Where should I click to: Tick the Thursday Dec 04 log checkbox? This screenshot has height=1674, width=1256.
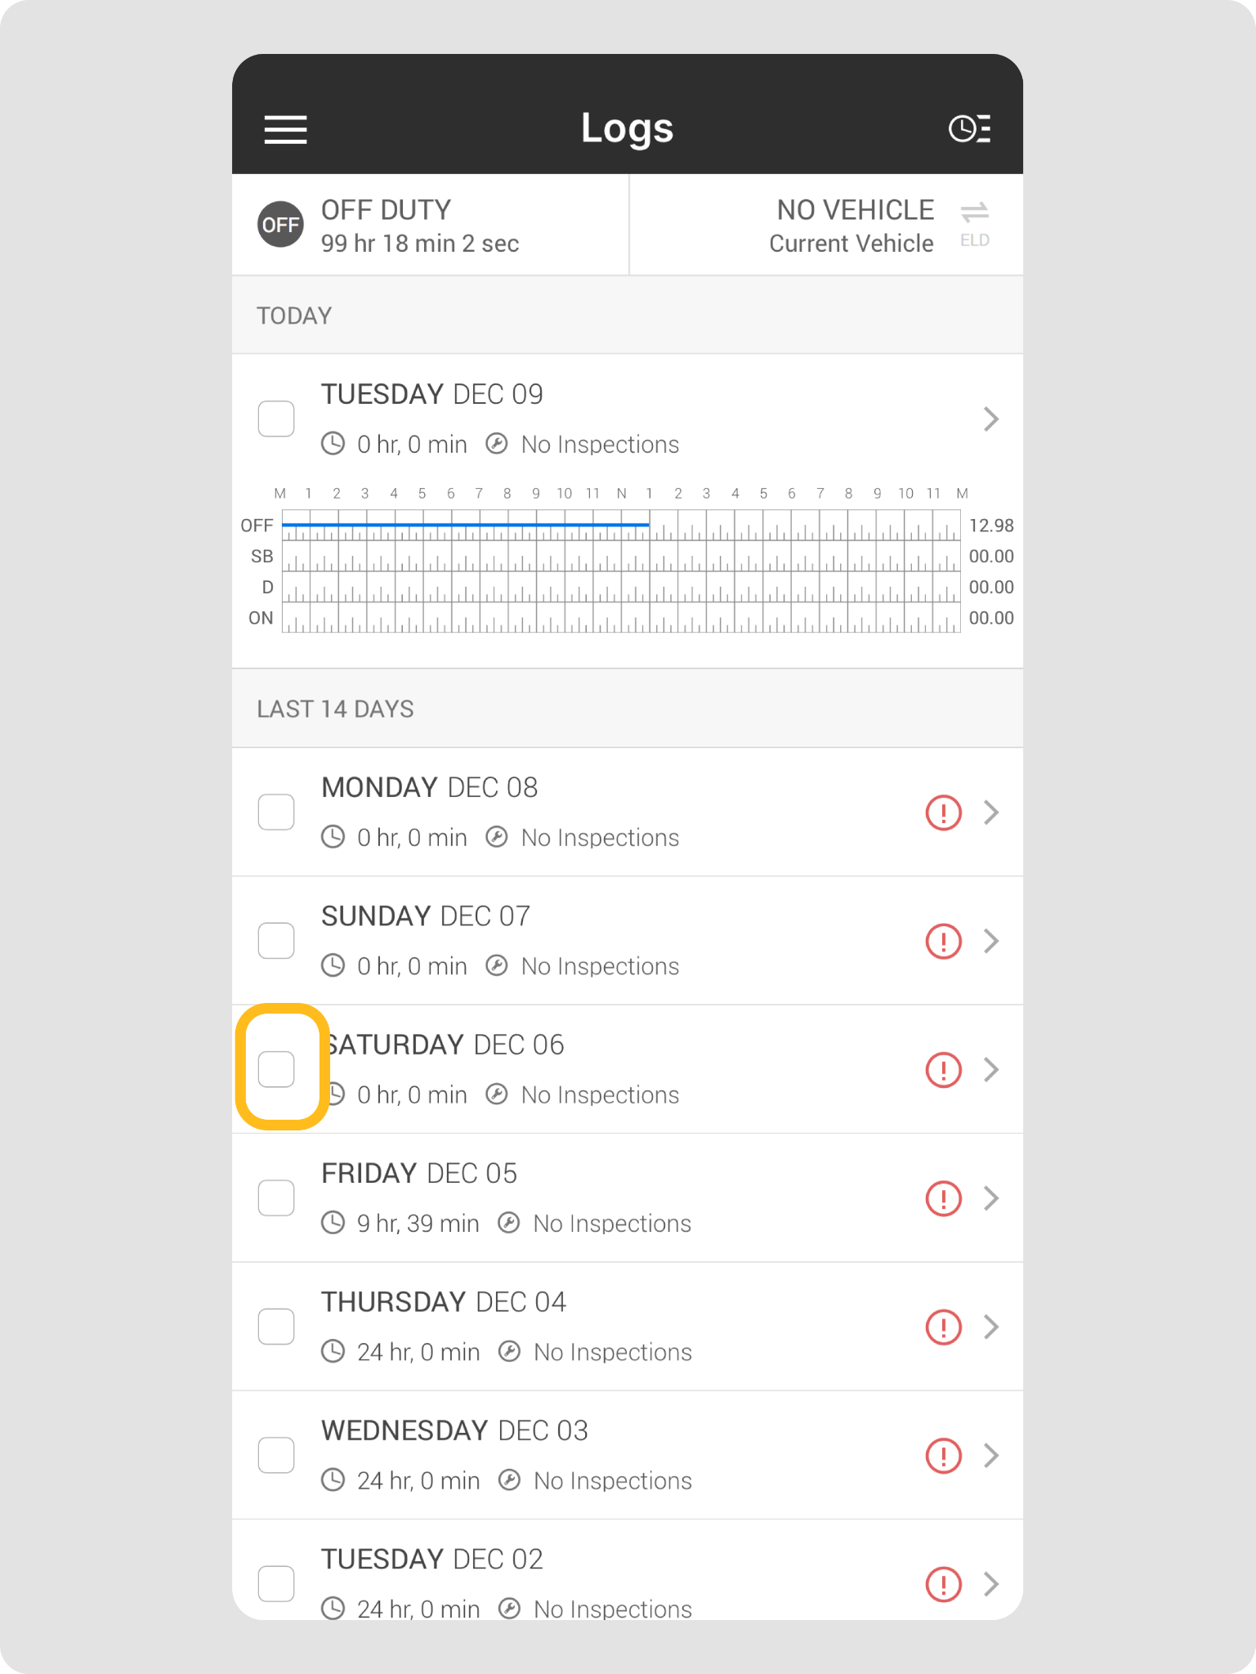tap(276, 1327)
